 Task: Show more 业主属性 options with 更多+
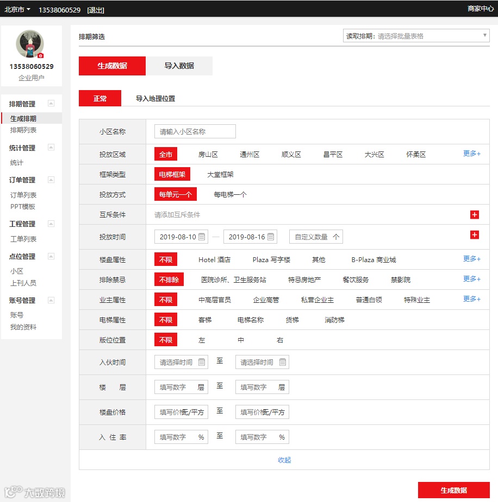click(x=472, y=299)
